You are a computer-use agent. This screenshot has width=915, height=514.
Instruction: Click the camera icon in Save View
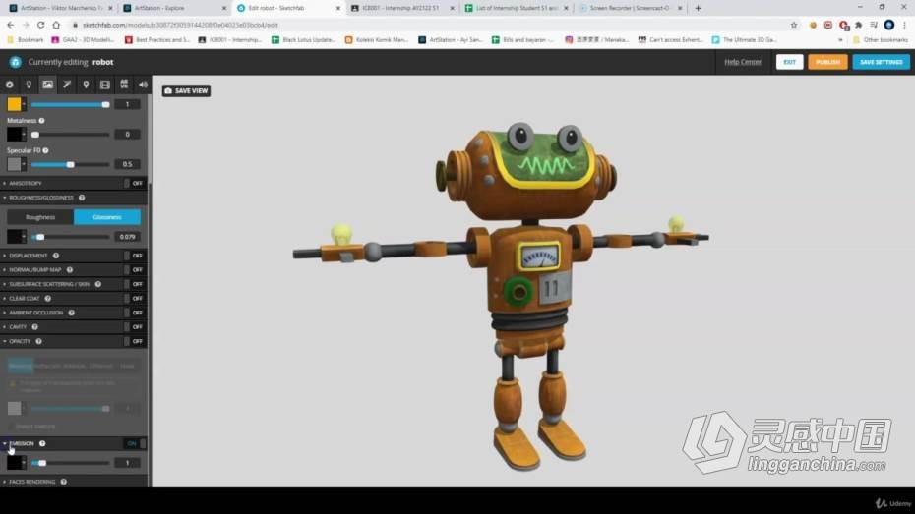pyautogui.click(x=168, y=91)
